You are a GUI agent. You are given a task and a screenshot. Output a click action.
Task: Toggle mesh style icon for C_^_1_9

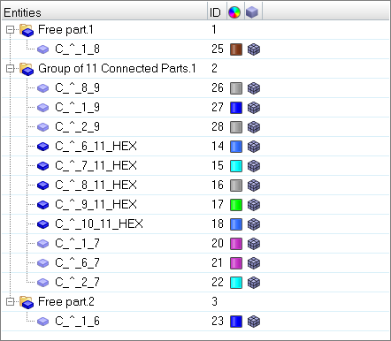(254, 108)
